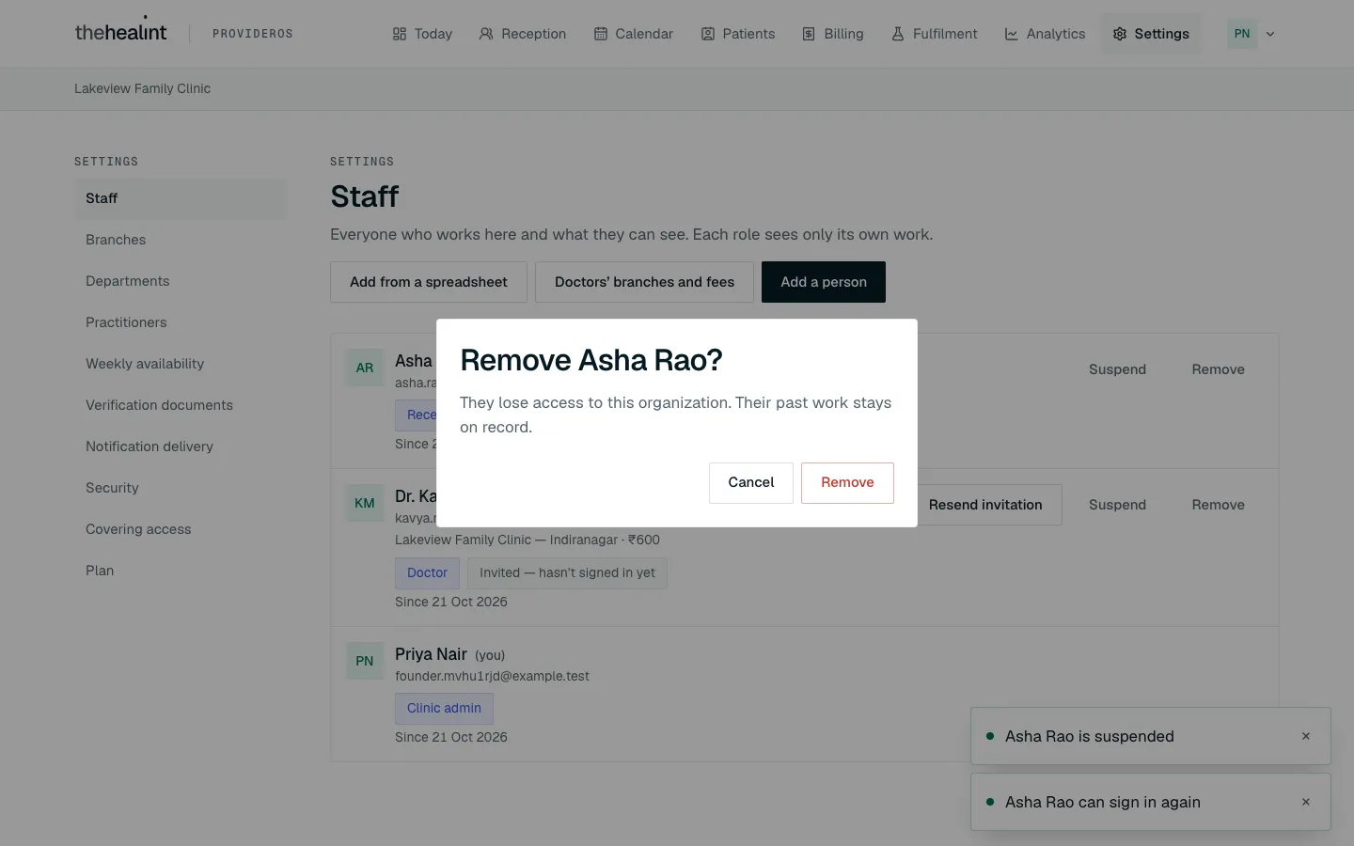The width and height of the screenshot is (1354, 846).
Task: Click 'Lakeview Family Clinic — Indiranagar · ₹600' text
Action: (x=527, y=540)
